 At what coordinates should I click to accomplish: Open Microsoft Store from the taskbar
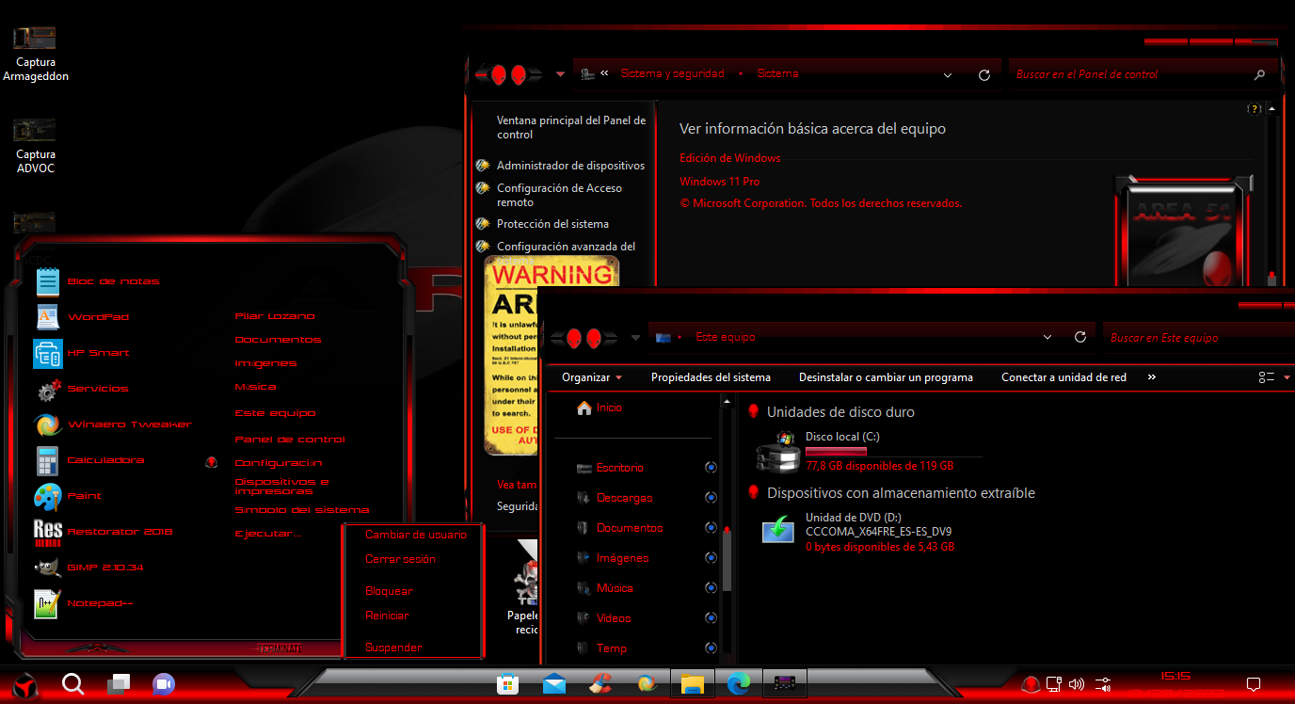508,684
